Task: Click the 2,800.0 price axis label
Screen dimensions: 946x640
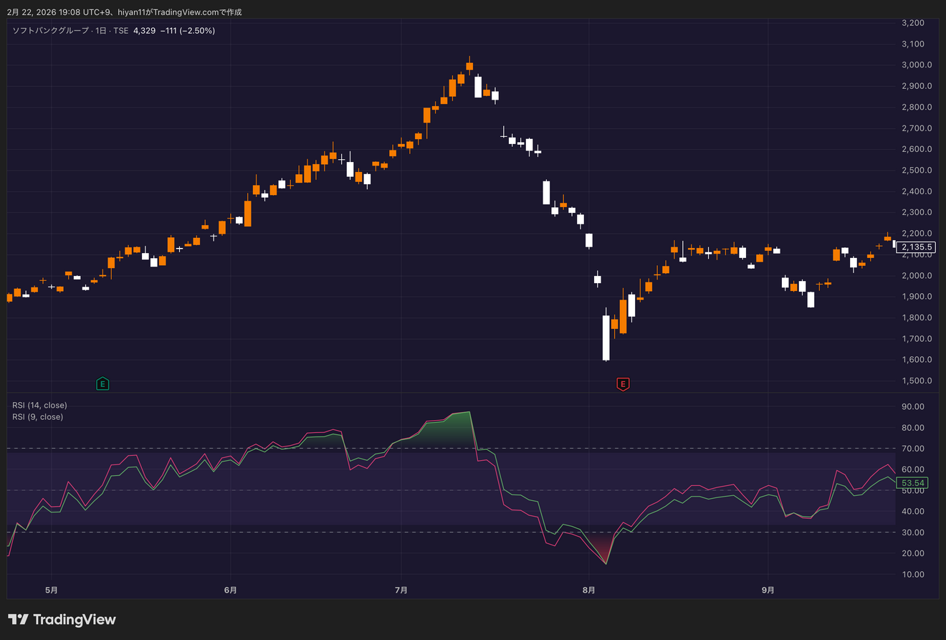Action: (917, 108)
